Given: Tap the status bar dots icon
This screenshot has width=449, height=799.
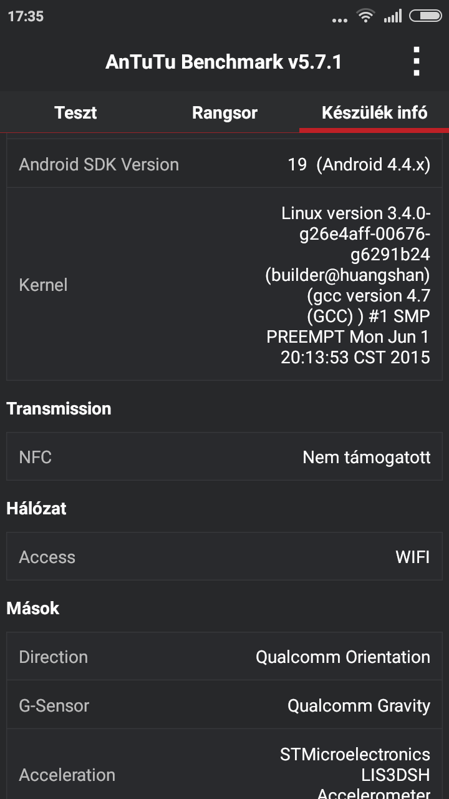Looking at the screenshot, I should pos(340,19).
